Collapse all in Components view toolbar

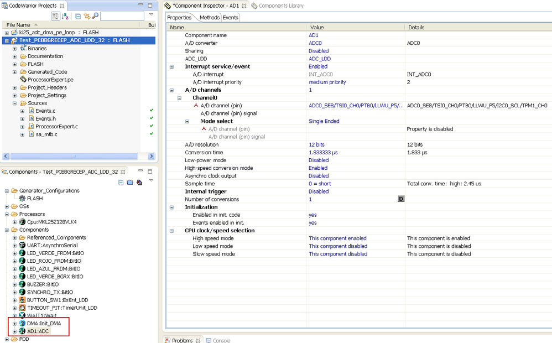coord(121,183)
